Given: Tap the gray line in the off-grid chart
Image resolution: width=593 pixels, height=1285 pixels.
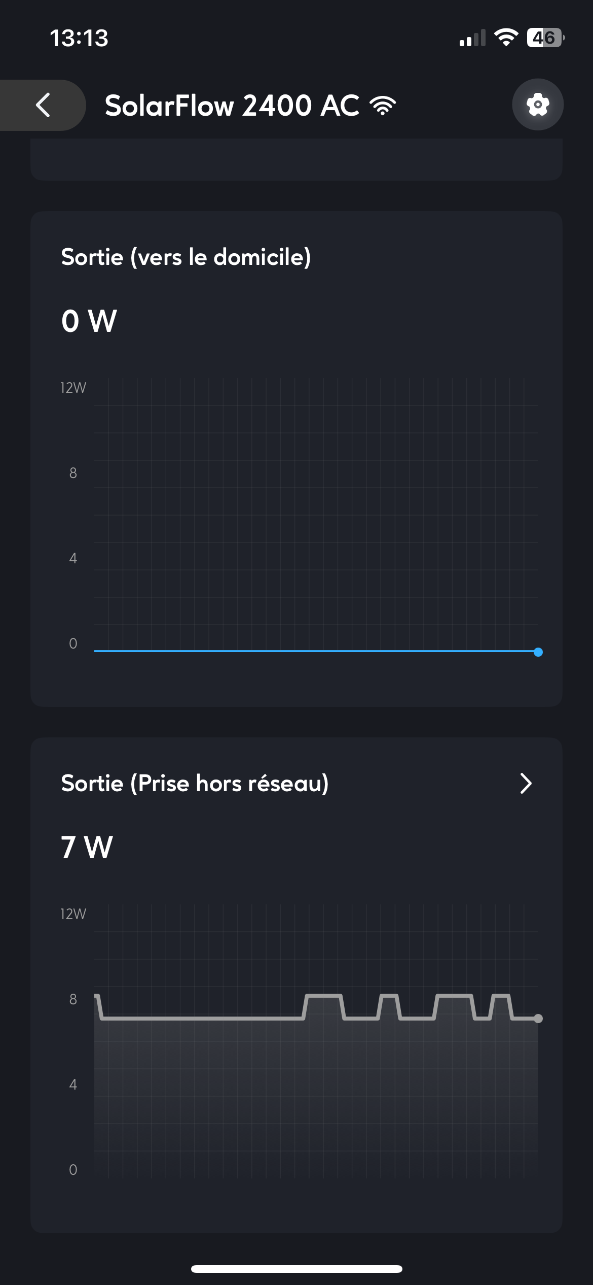Looking at the screenshot, I should [x=203, y=1018].
